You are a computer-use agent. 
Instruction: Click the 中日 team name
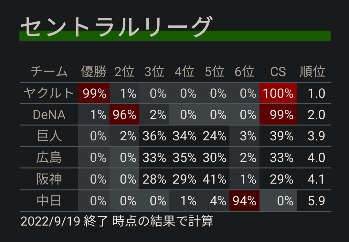pos(49,201)
